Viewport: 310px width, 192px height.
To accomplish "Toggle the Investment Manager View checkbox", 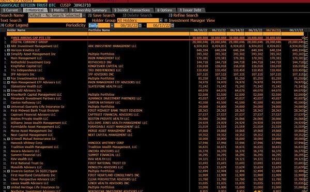I will tap(166, 20).
